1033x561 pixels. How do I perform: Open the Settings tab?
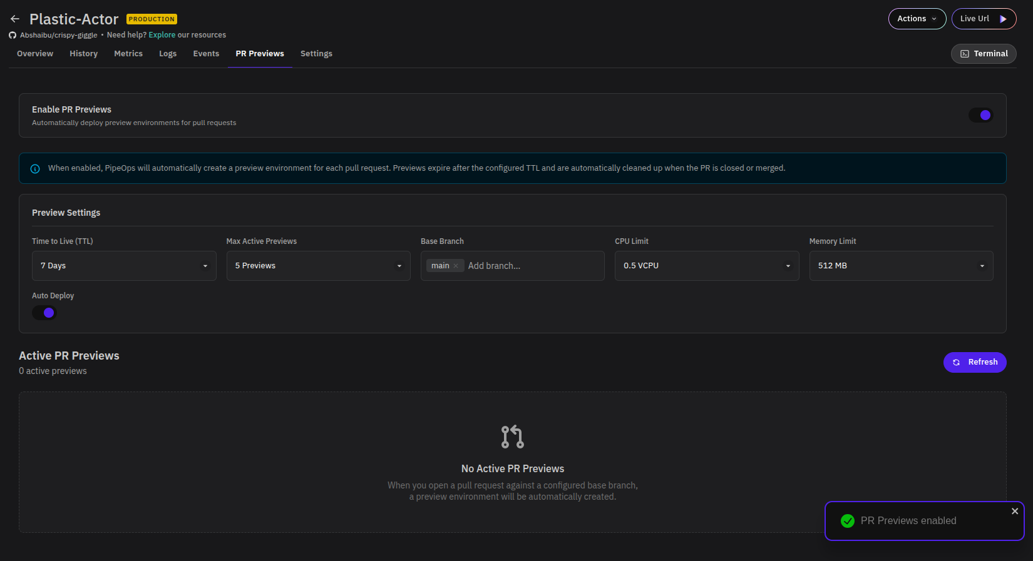316,54
